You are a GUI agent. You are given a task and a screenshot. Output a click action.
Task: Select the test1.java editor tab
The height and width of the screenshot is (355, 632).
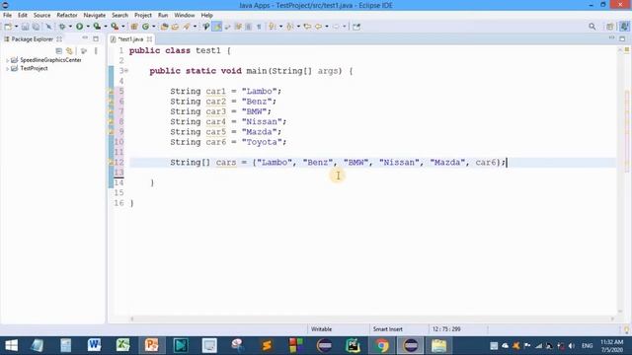click(x=130, y=39)
